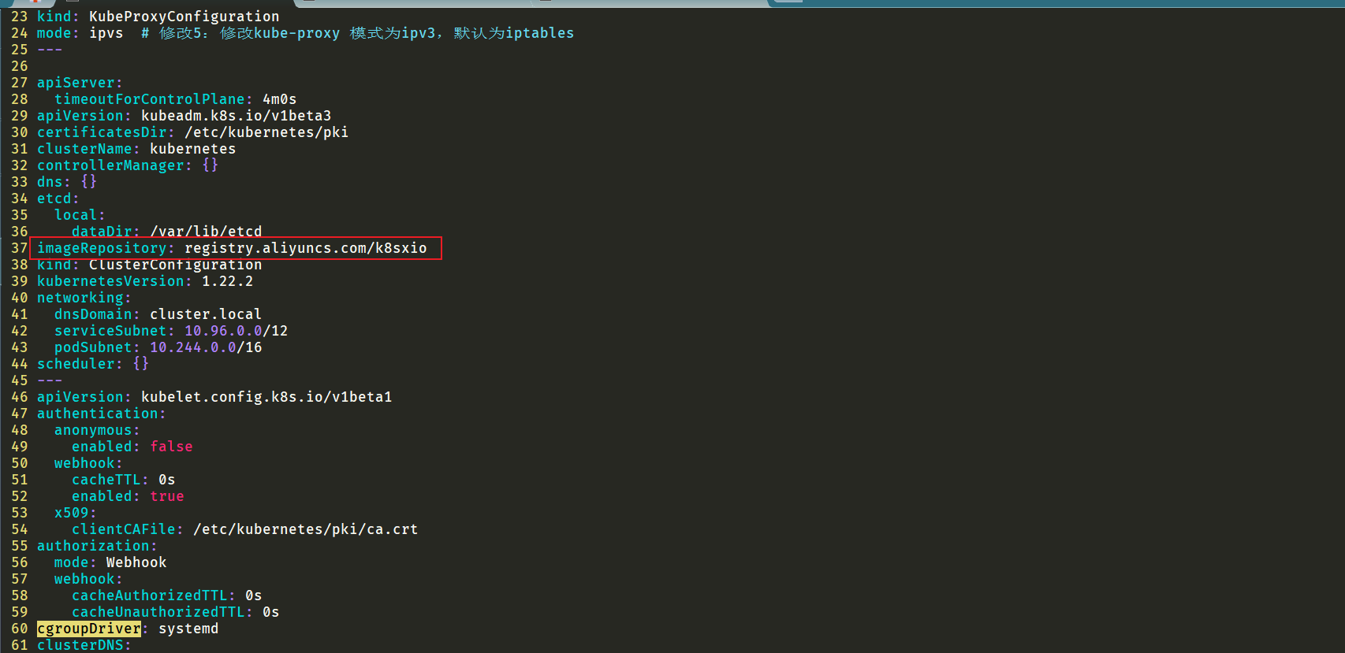
Task: Click the clientCAFile ca.crt path
Action: click(x=306, y=529)
